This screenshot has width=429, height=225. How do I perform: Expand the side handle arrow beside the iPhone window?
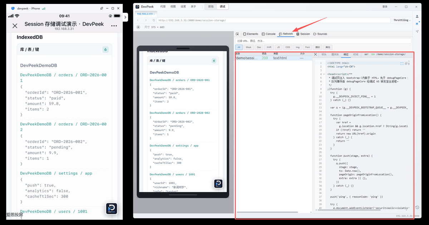[125, 17]
